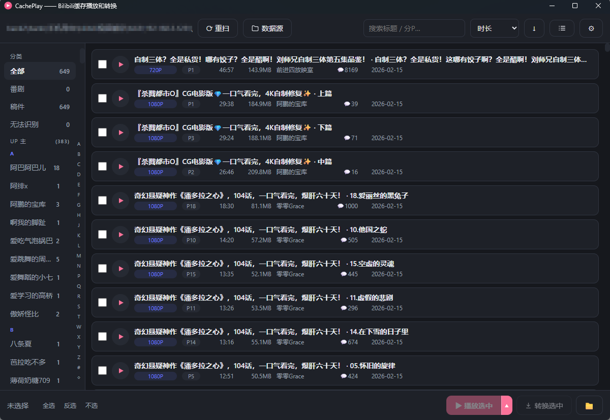This screenshot has height=420, width=610.
Task: Play the 杀戮都市O 中篇 video
Action: click(120, 167)
